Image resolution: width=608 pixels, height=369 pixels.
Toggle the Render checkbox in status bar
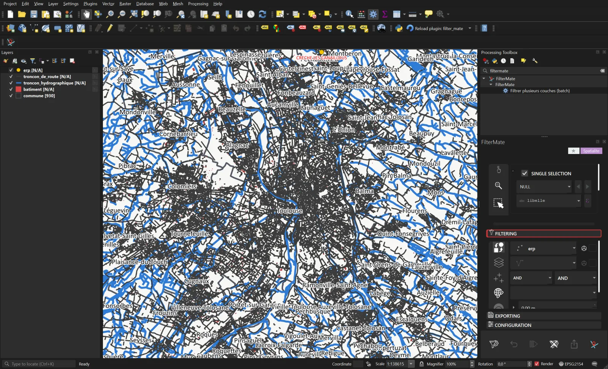point(537,364)
